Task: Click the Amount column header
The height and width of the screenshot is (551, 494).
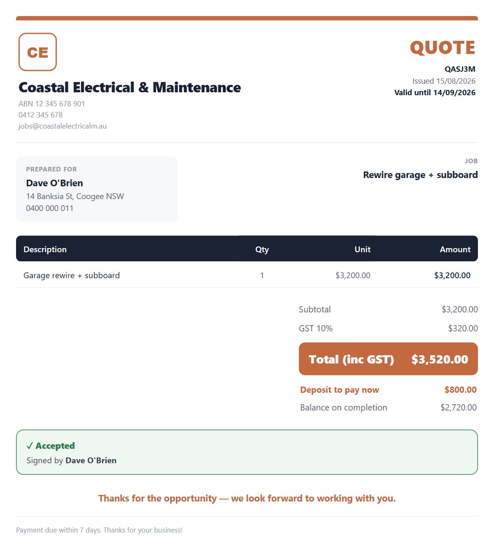Action: click(x=455, y=249)
